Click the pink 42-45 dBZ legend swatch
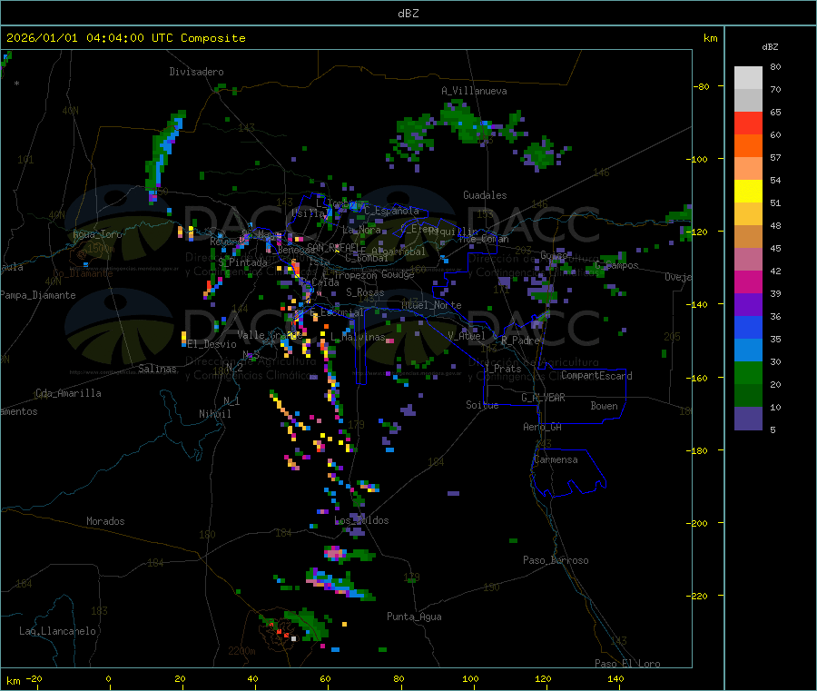Screen dimensions: 817x691 (x=748, y=259)
